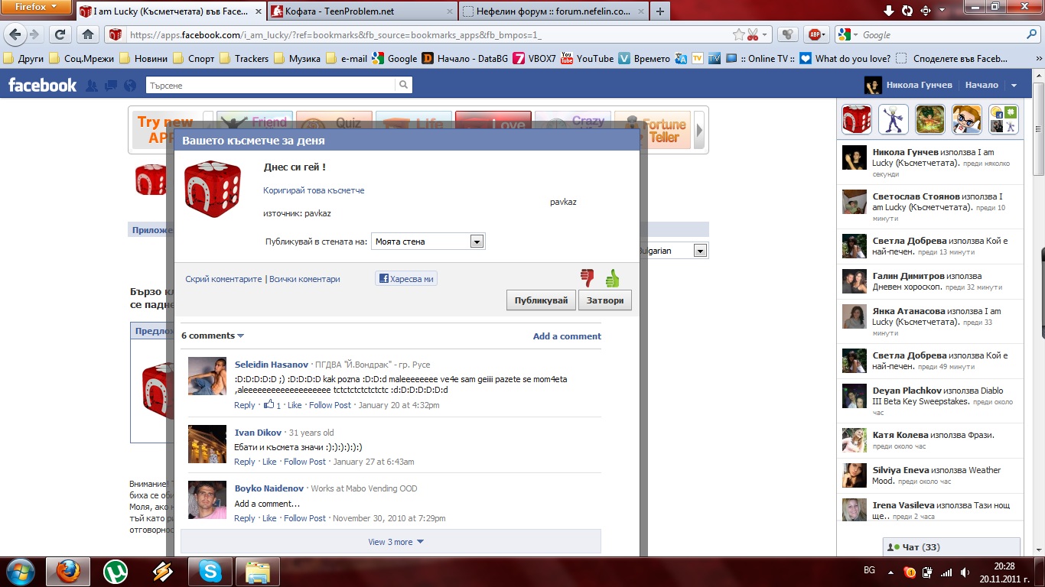This screenshot has width=1045, height=587.
Task: Open friend requests icon in Facebook header
Action: pos(92,86)
